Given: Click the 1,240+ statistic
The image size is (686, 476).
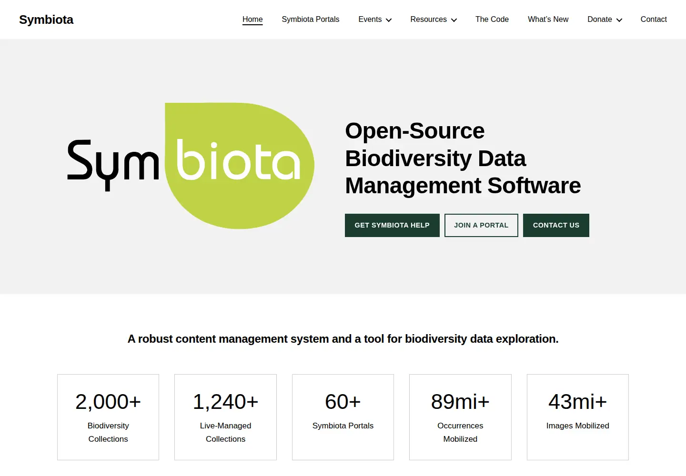Looking at the screenshot, I should click(225, 402).
